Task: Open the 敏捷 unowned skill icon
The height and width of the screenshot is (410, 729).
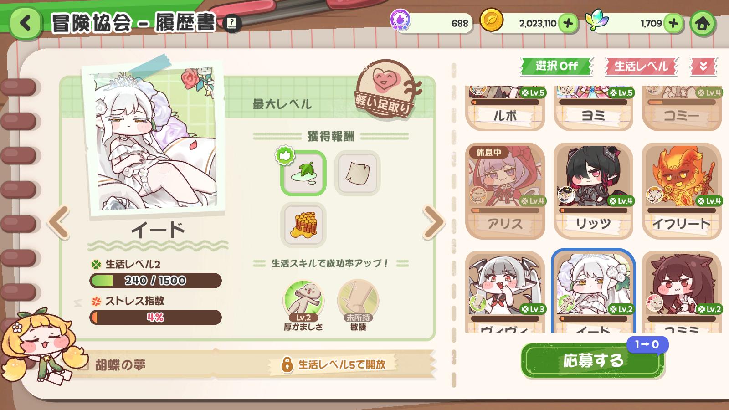Action: click(358, 301)
